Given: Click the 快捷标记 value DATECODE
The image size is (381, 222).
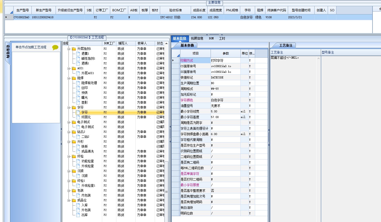Looking at the screenshot, I should coord(226,77).
